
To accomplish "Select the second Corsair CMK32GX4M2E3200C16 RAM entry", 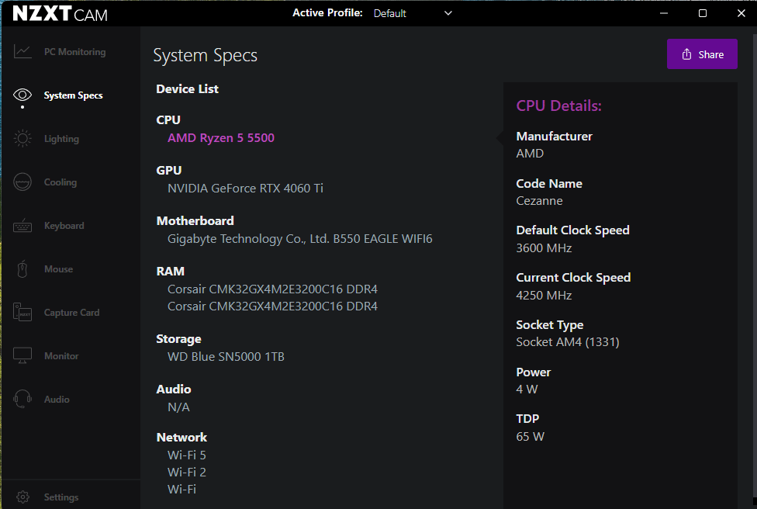I will (272, 306).
